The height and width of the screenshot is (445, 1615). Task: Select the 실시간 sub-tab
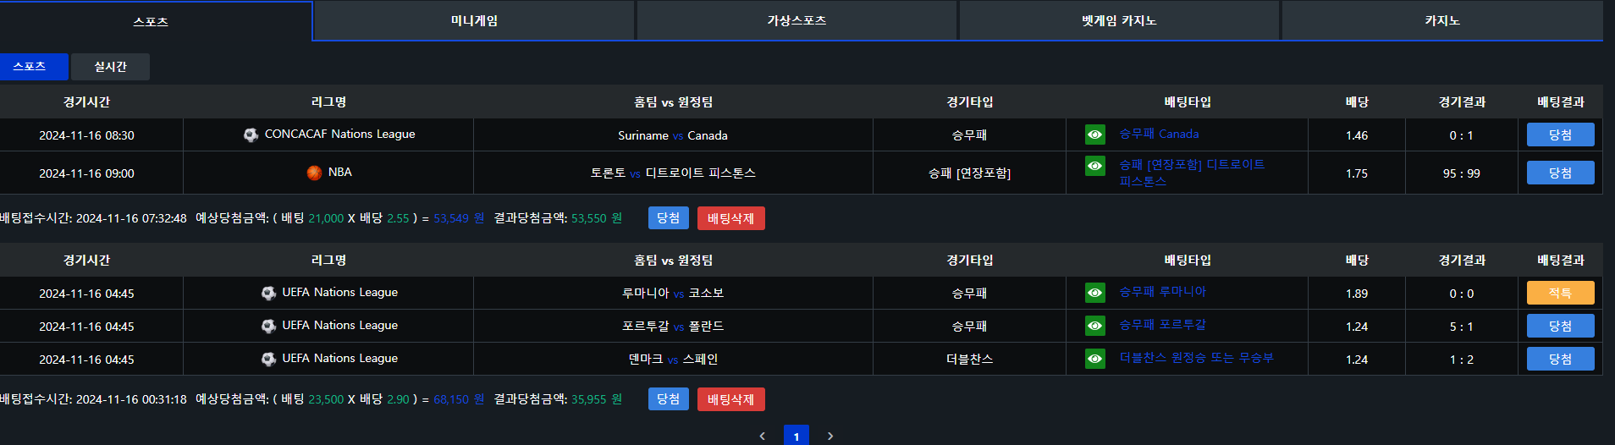click(110, 67)
